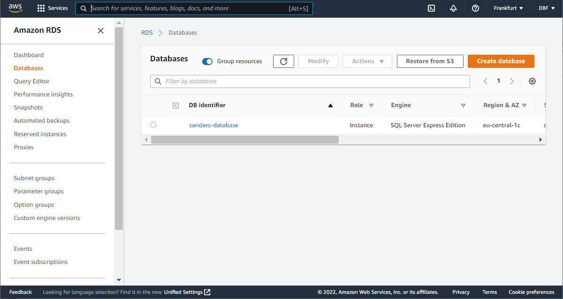Click the table scrollbar right arrow
Screen dimensions: 563x299
[x=540, y=139]
